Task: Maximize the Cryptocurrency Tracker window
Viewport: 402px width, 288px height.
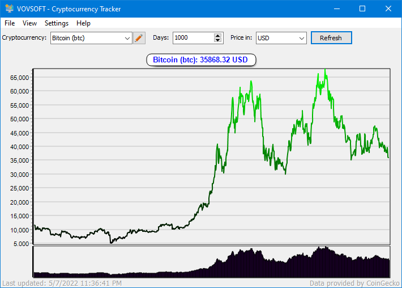Action: (362, 9)
